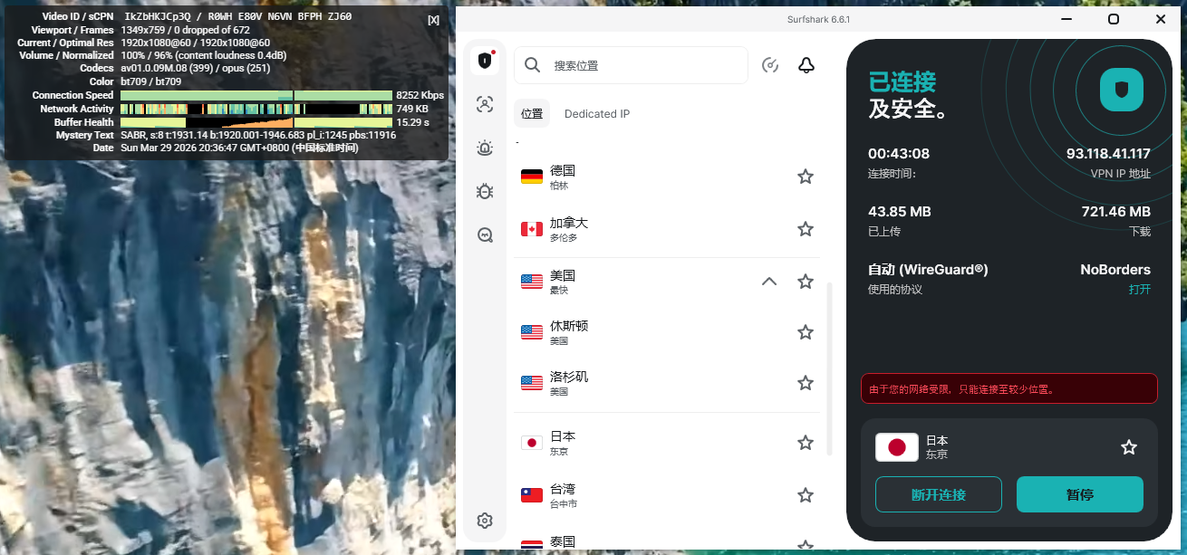The image size is (1187, 555).
Task: Switch to the Dedicated IP tab
Action: (x=596, y=114)
